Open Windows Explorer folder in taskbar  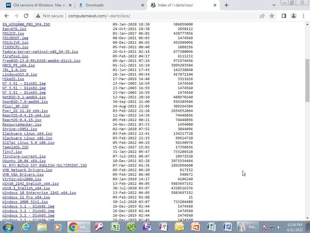pyautogui.click(x=42, y=227)
